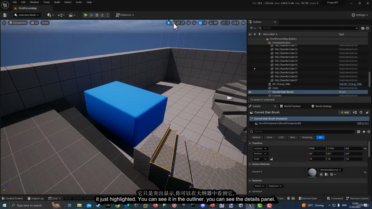The height and width of the screenshot is (209, 372).
Task: Open Details panel settings gear
Action: coord(368,132)
